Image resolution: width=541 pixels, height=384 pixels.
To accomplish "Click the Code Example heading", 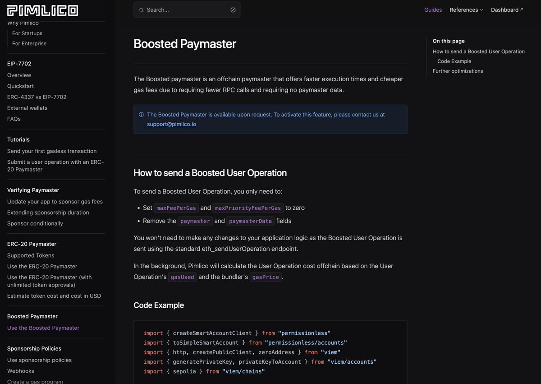I will (x=159, y=305).
